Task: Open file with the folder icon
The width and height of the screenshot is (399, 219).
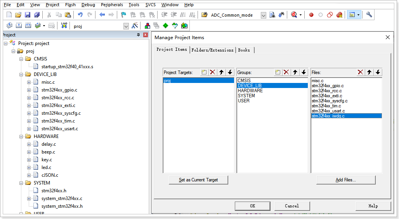Action: [x=18, y=15]
